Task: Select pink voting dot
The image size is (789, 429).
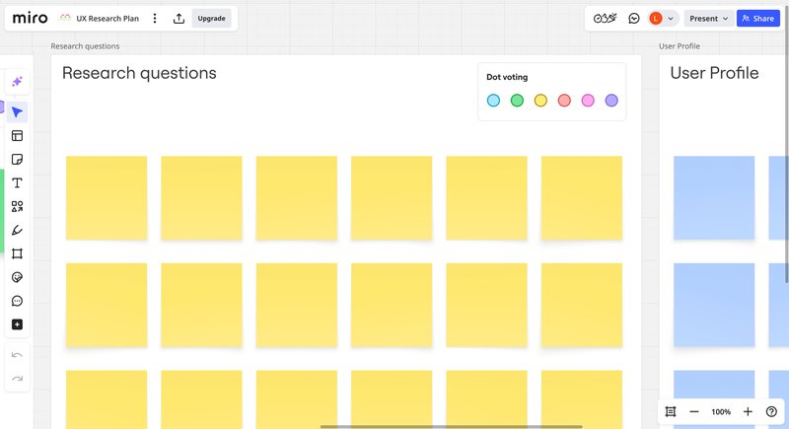Action: click(x=588, y=100)
